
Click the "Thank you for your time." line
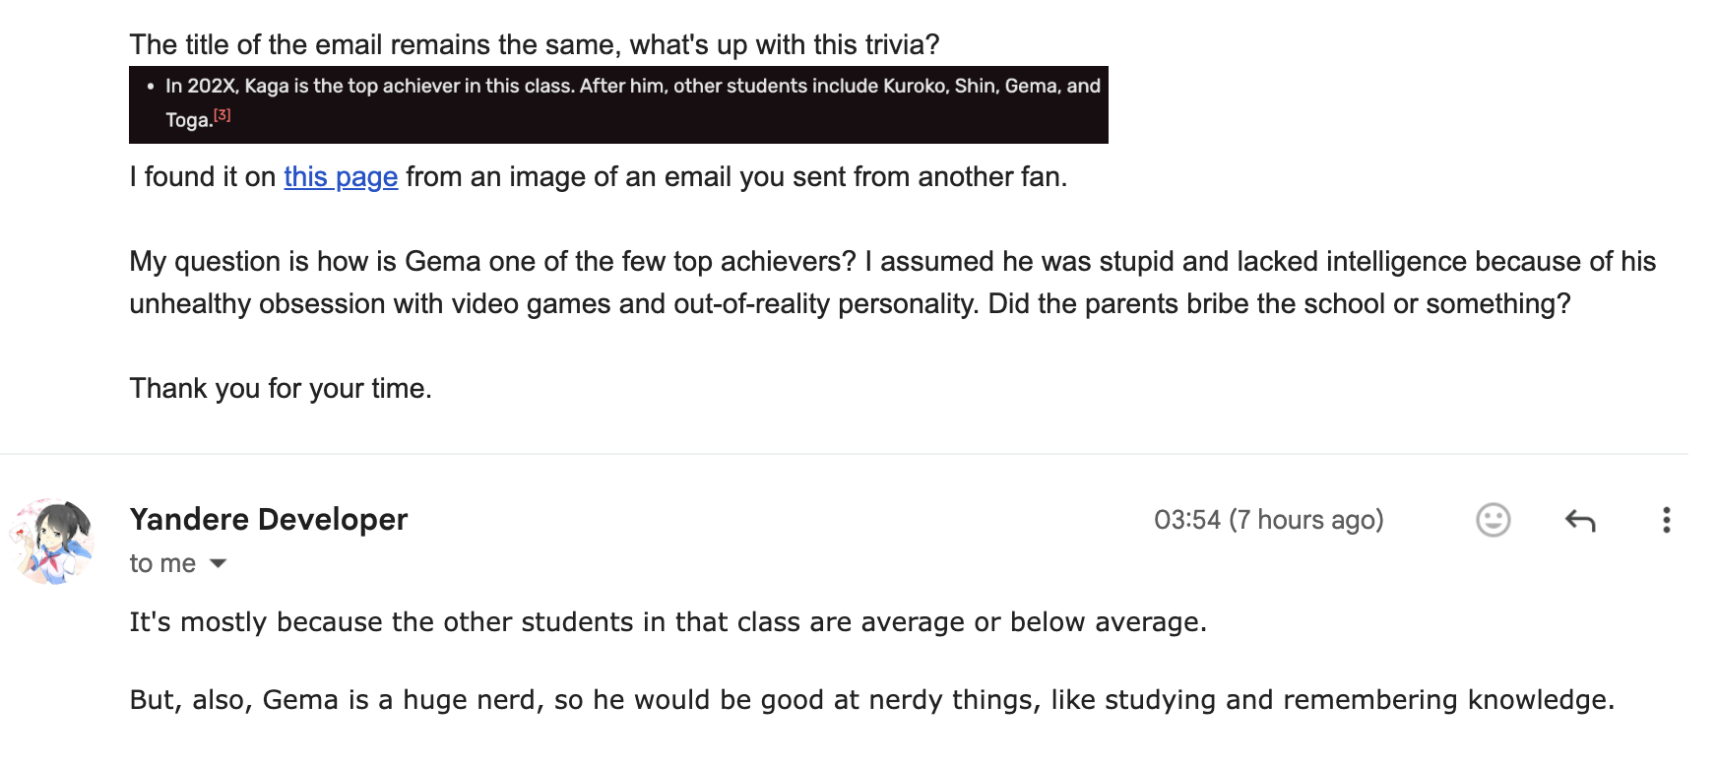click(x=281, y=389)
